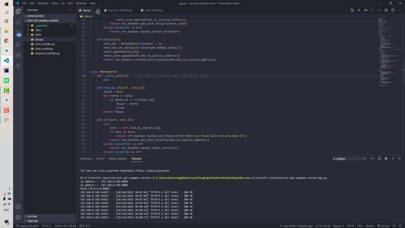
Task: Open the Terminal menu
Action: point(81,3)
